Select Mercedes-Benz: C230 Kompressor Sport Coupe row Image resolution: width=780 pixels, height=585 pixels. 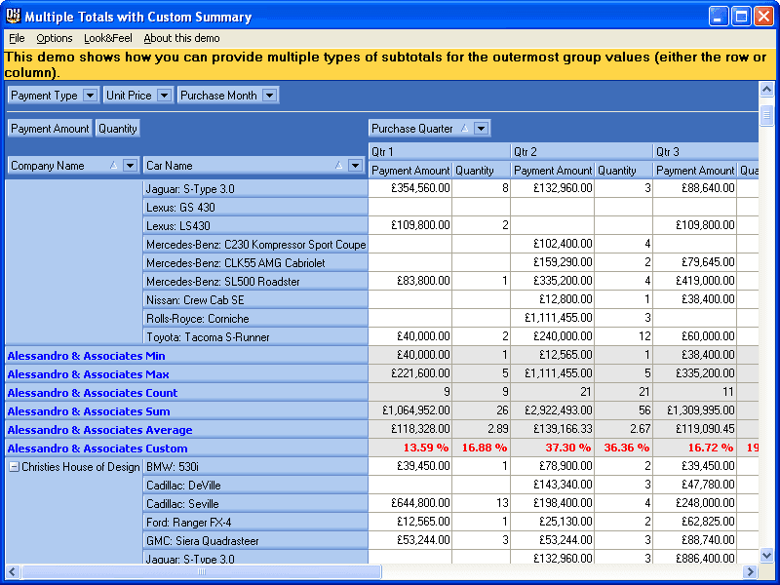click(255, 245)
